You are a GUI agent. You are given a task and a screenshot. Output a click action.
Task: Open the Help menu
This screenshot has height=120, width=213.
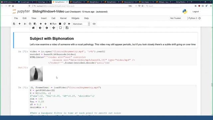pyautogui.click(x=87, y=18)
